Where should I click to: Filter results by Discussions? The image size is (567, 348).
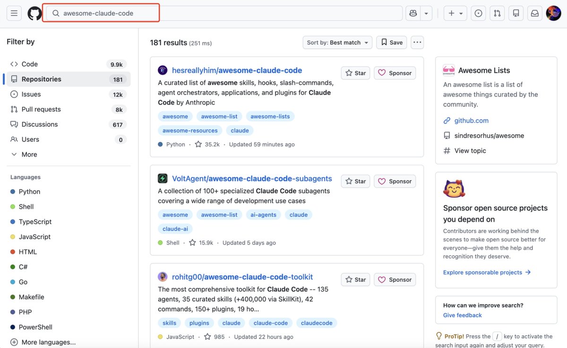point(69,124)
